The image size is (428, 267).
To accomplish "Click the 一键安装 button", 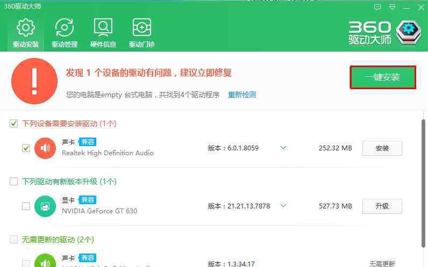I will point(383,77).
